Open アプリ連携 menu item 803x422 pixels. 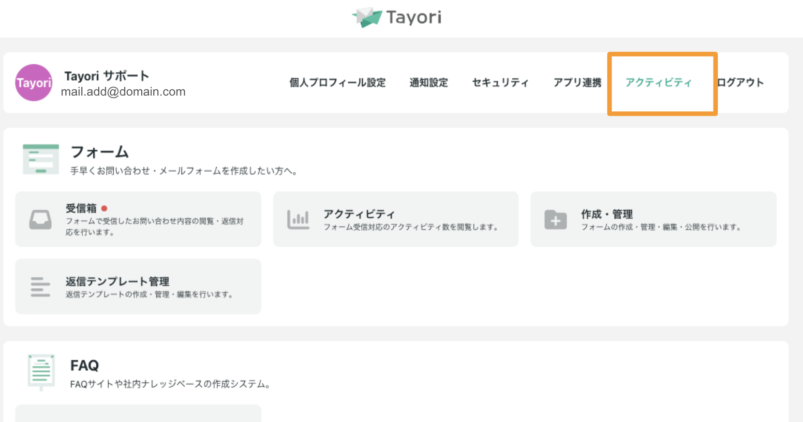[x=577, y=83]
